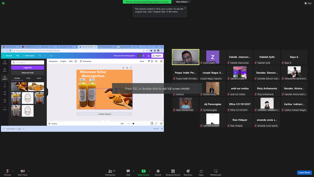Click the user avatar in Canva header

click(x=140, y=56)
